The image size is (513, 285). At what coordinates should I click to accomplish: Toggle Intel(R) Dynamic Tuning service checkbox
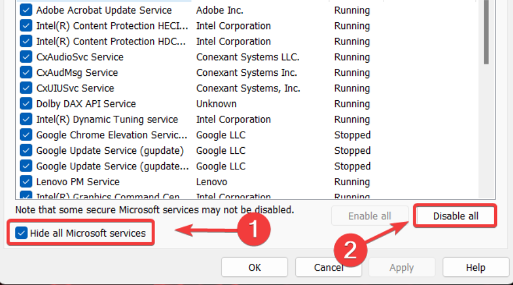tap(26, 120)
